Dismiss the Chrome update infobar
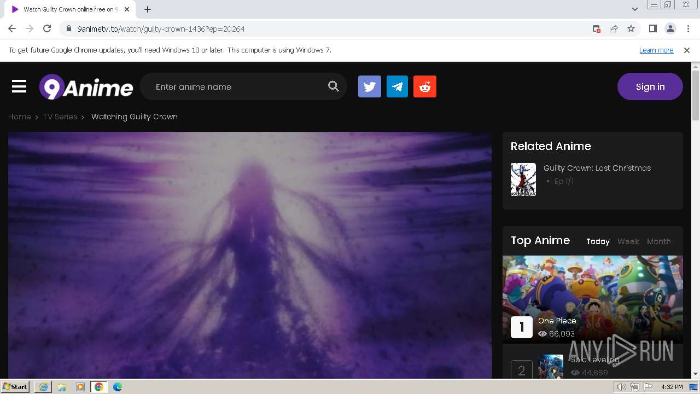 [x=687, y=50]
